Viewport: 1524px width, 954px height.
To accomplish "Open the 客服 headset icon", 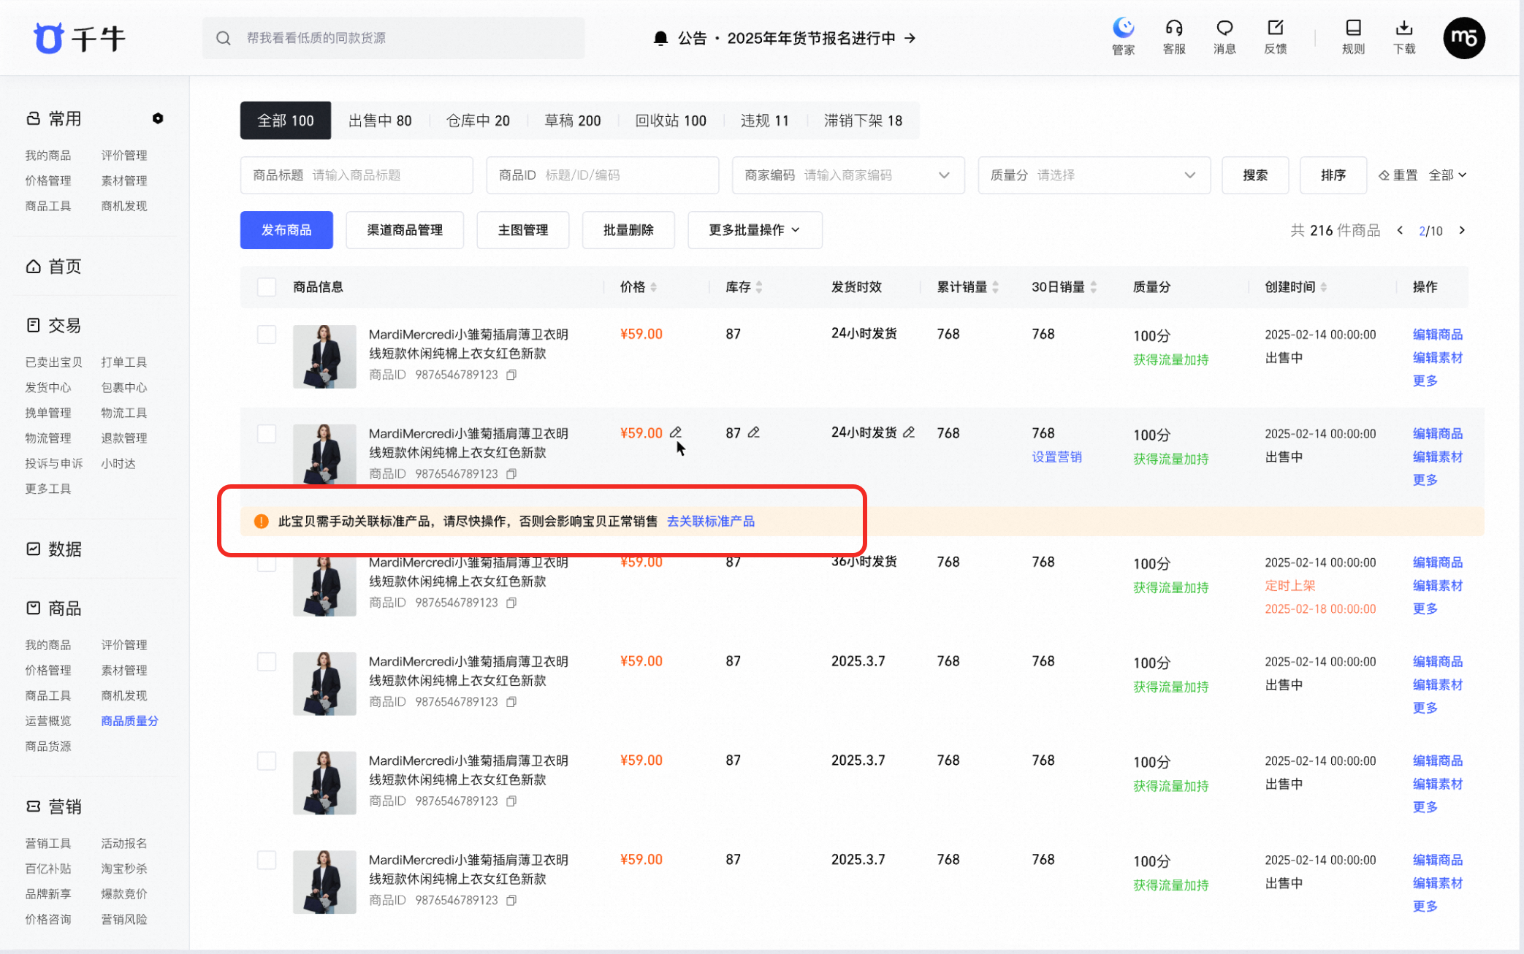I will tap(1174, 28).
